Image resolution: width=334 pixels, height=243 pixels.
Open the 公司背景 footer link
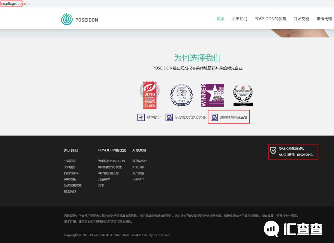click(70, 161)
